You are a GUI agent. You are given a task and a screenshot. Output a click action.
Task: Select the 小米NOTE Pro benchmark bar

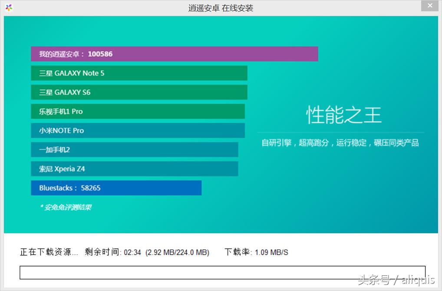pyautogui.click(x=136, y=130)
